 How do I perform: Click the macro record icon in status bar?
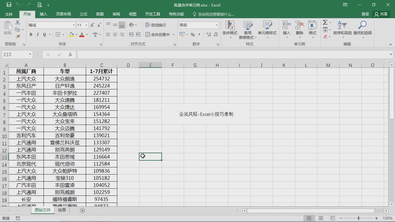click(x=18, y=218)
